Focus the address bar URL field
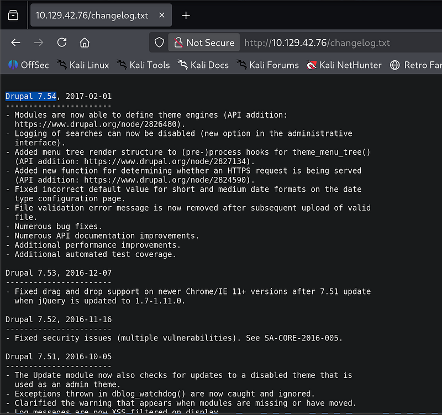Screen dimensions: 442x415 [x=331, y=43]
